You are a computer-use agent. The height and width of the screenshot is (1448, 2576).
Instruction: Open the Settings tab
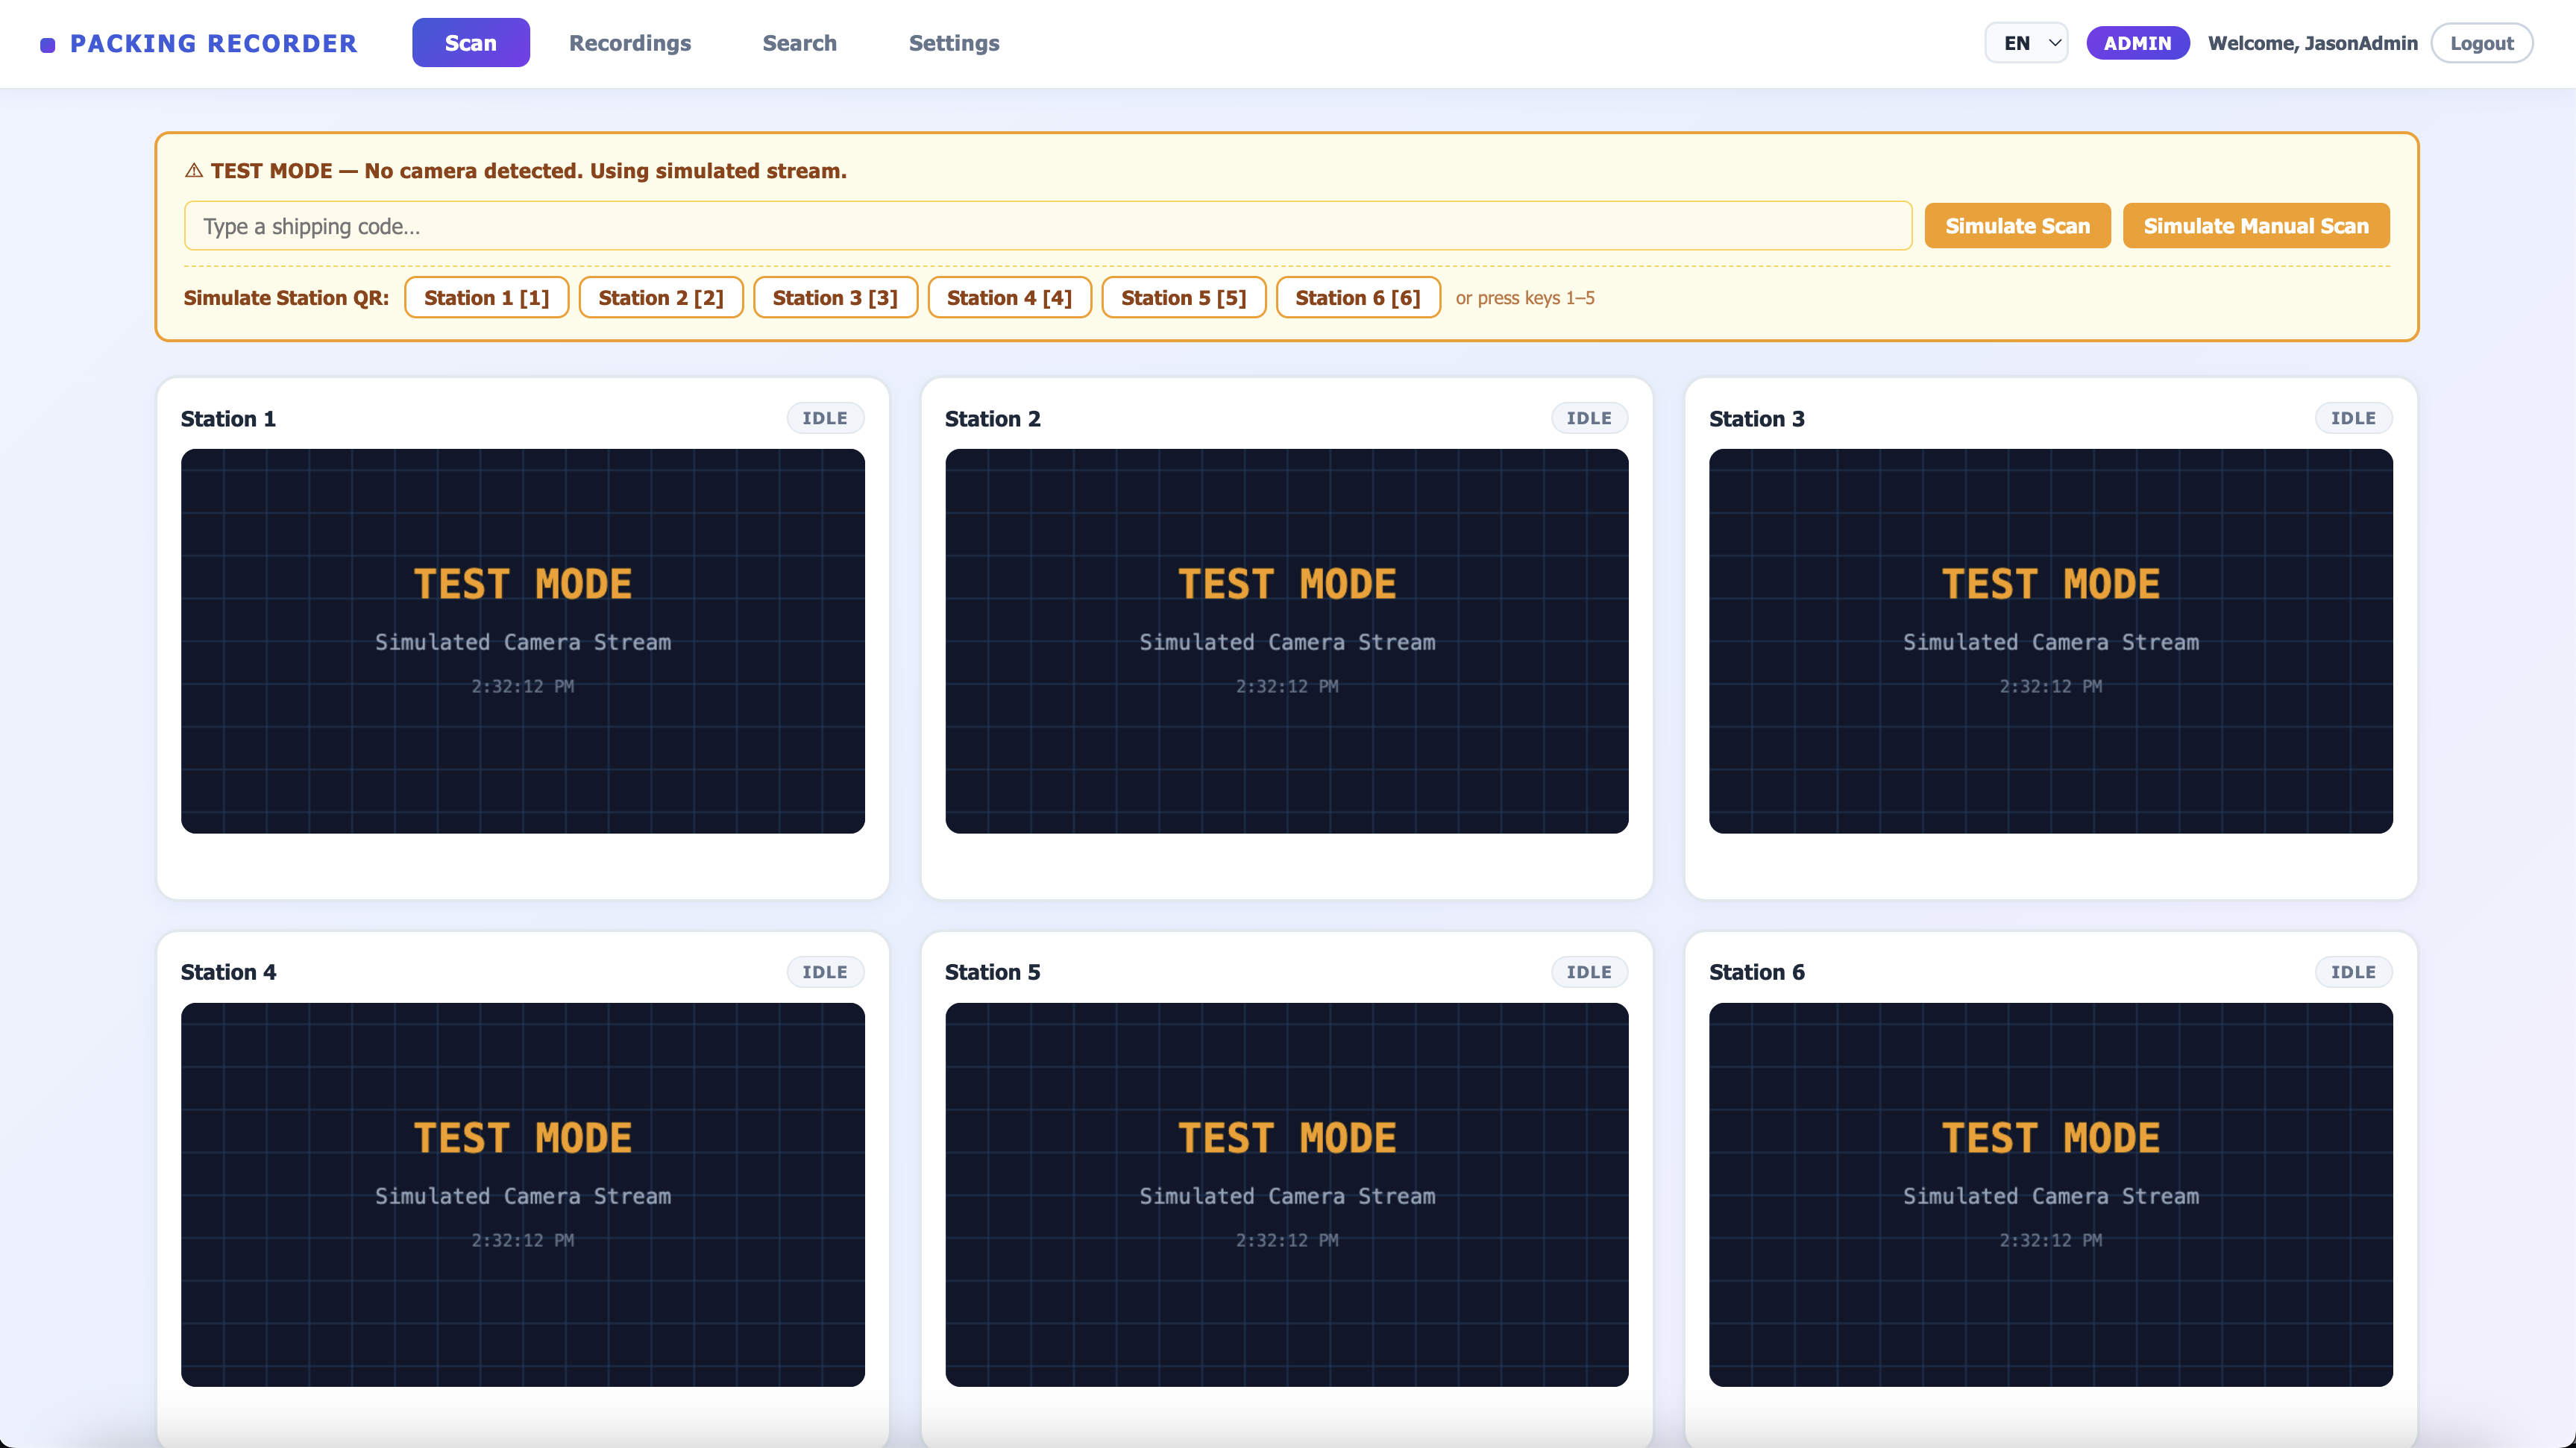954,43
